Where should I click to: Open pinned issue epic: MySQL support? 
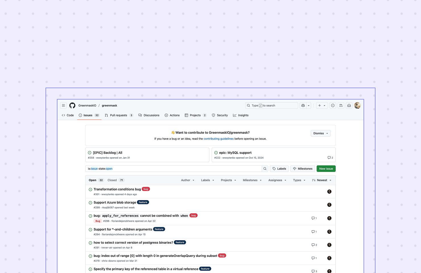[235, 153]
